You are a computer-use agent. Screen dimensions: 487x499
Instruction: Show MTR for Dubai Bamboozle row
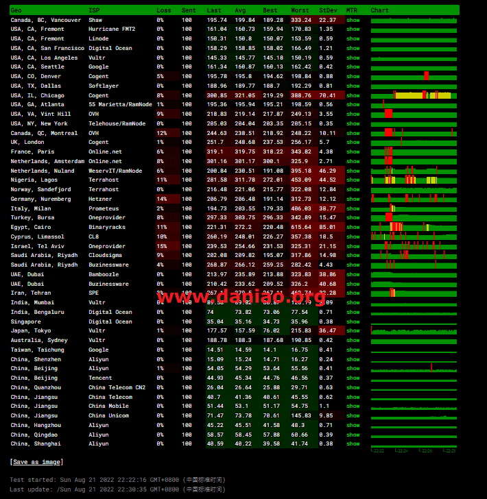click(353, 274)
